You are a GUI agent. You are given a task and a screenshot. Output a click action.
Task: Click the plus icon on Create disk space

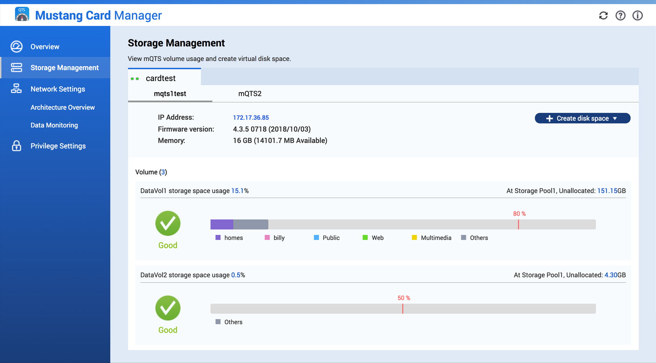pos(549,118)
